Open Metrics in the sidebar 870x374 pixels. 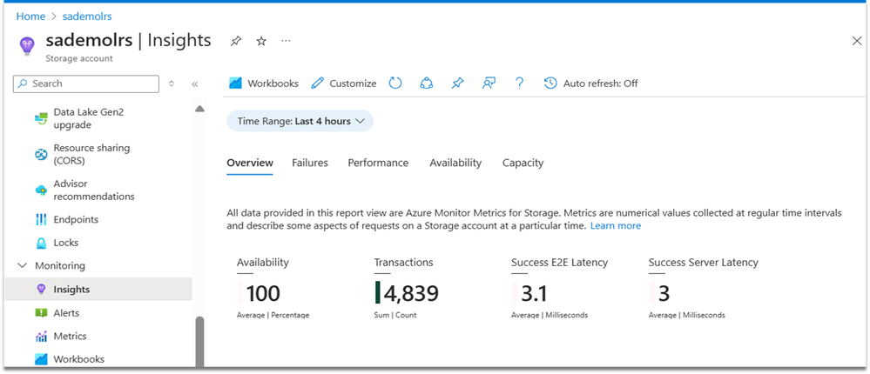click(98, 337)
